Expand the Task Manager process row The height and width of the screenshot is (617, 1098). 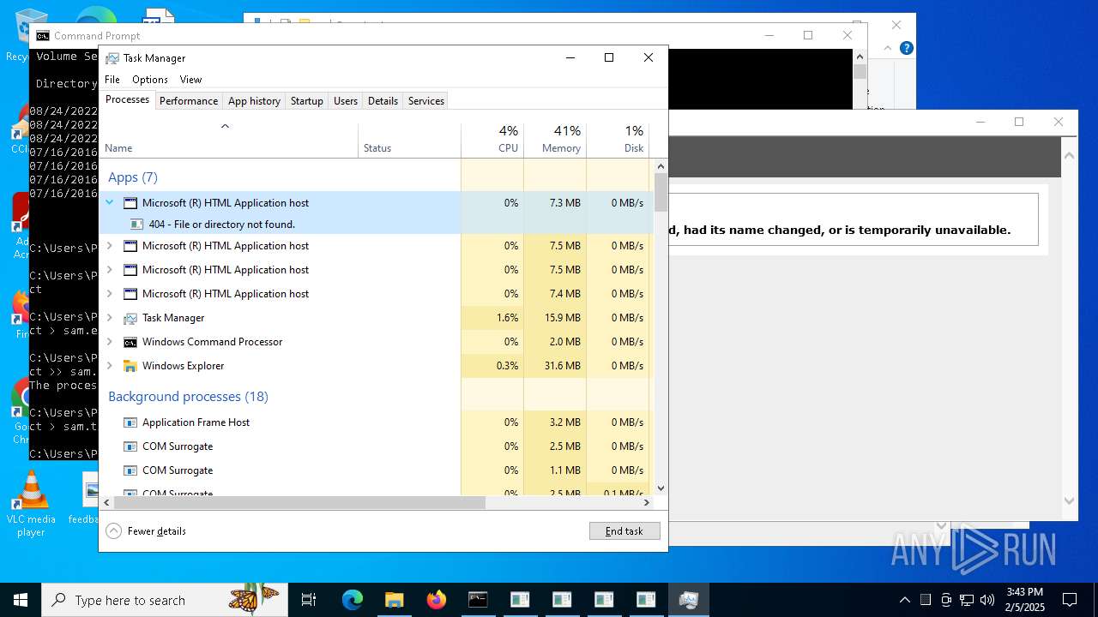coord(109,318)
